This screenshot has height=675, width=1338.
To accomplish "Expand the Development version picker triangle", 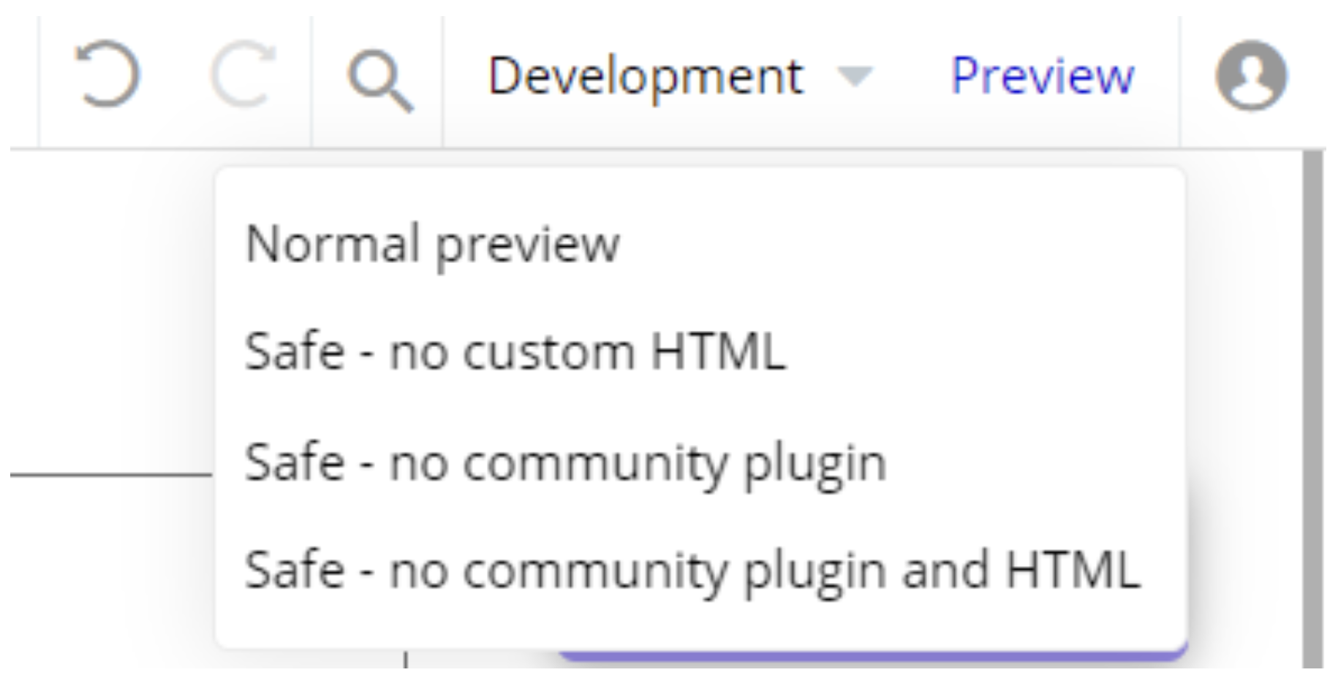I will pyautogui.click(x=854, y=75).
